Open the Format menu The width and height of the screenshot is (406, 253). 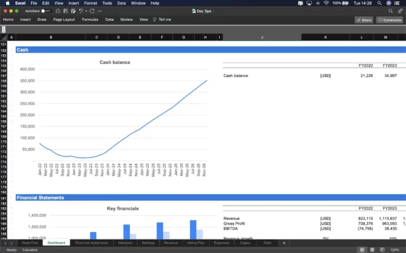point(91,3)
